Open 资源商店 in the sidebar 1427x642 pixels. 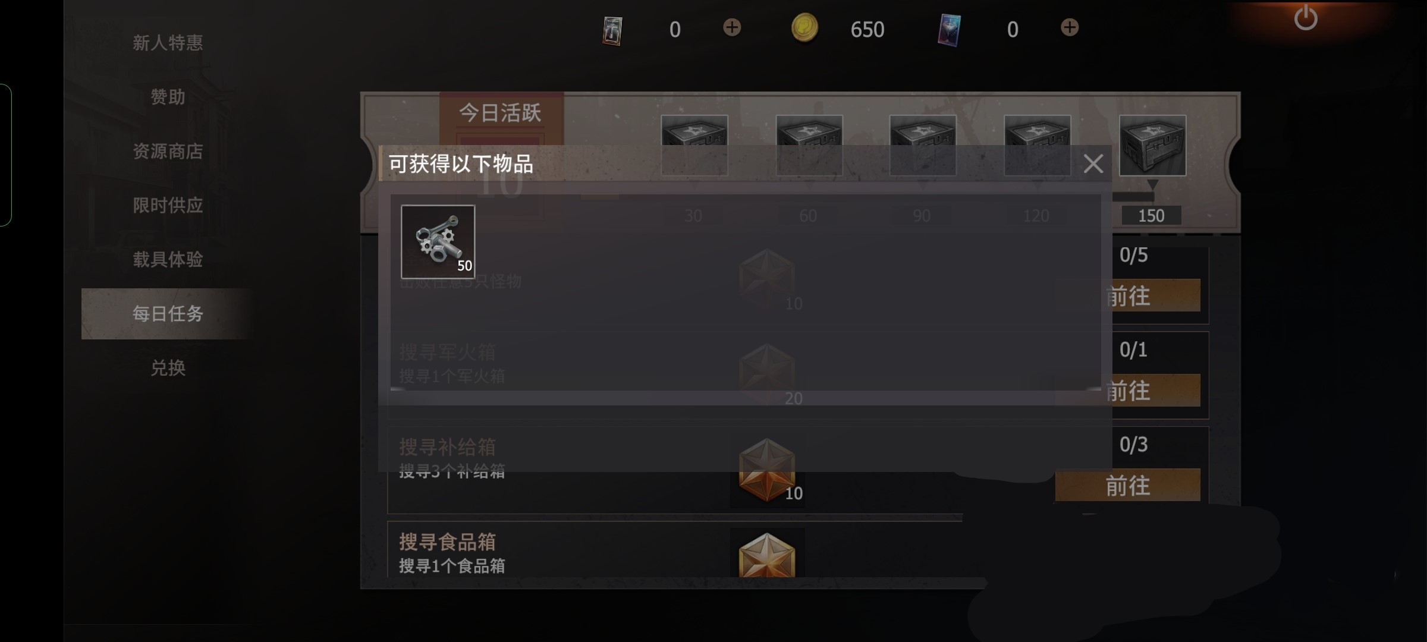(168, 151)
